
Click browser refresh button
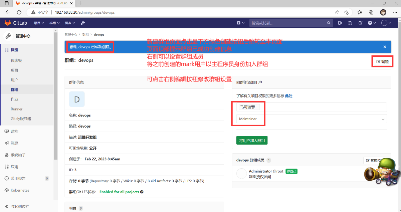(19, 12)
